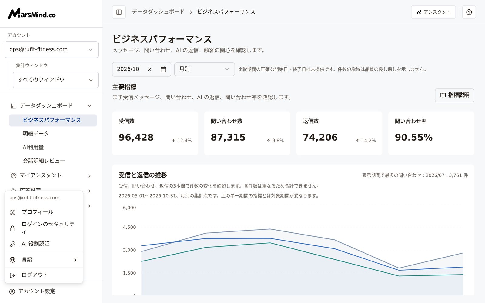Click the データダッシュボード bar chart icon

coord(13,106)
